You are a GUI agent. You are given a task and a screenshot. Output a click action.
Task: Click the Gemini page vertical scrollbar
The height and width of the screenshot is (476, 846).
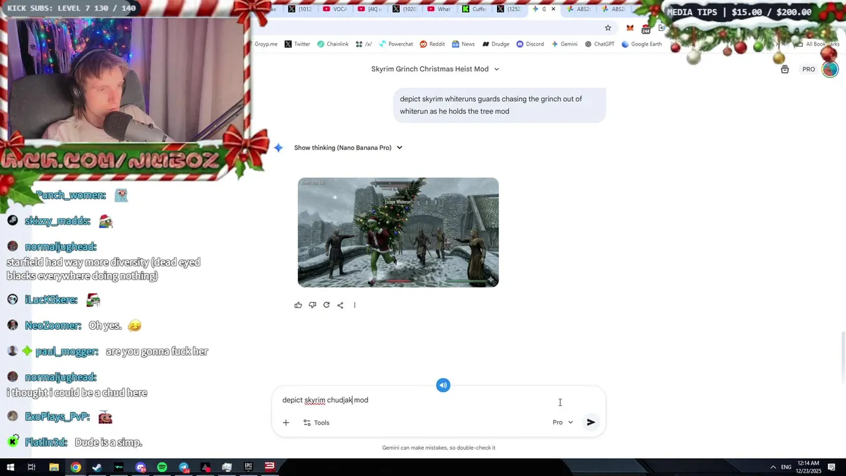(843, 357)
